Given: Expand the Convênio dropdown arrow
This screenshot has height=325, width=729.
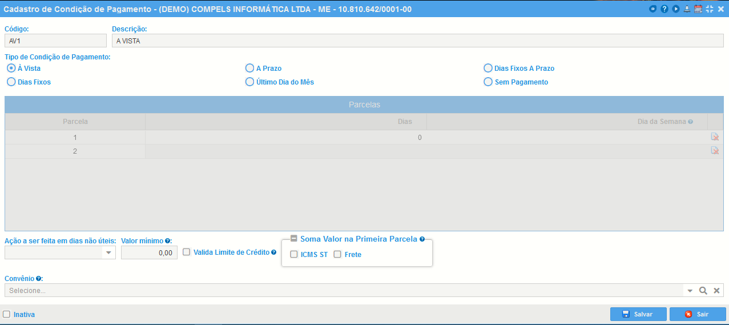Looking at the screenshot, I should click(x=690, y=290).
